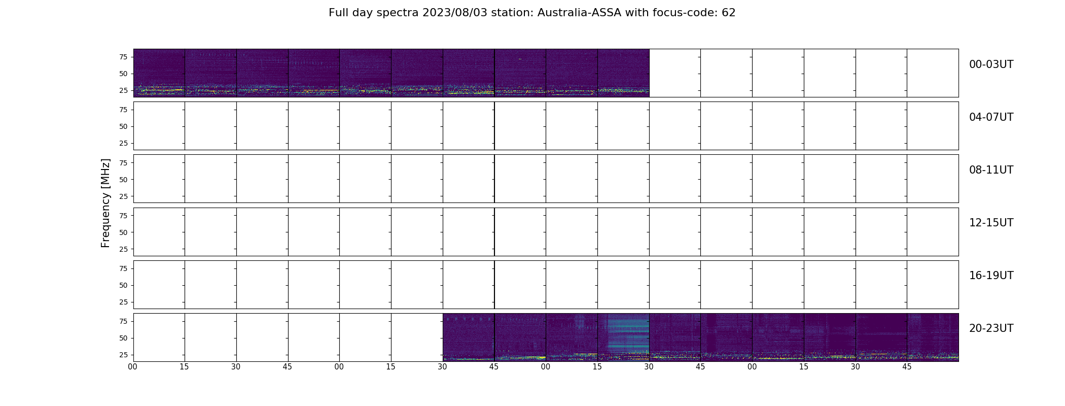Select the '12-15UT' row label
The image size is (1065, 406).
coord(991,223)
